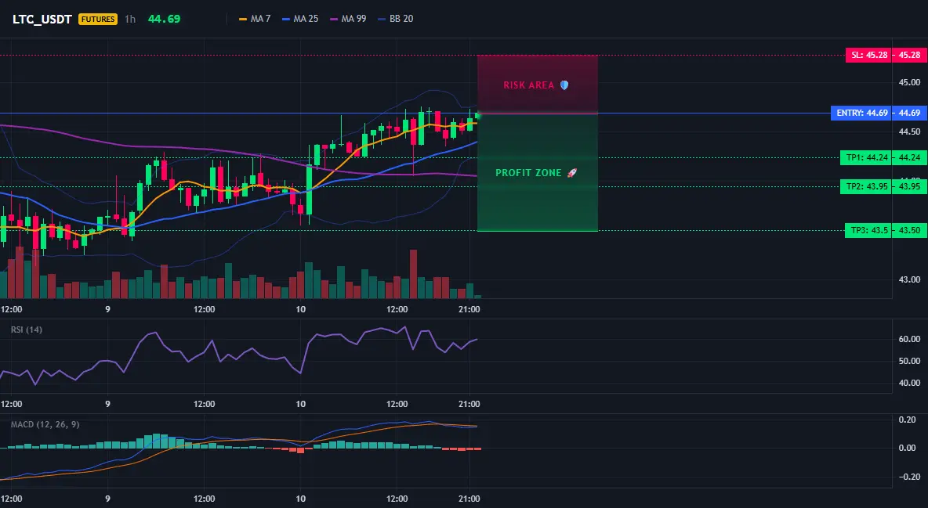Click the SL: 45.28 stop-loss label
Image resolution: width=928 pixels, height=508 pixels.
tap(868, 55)
